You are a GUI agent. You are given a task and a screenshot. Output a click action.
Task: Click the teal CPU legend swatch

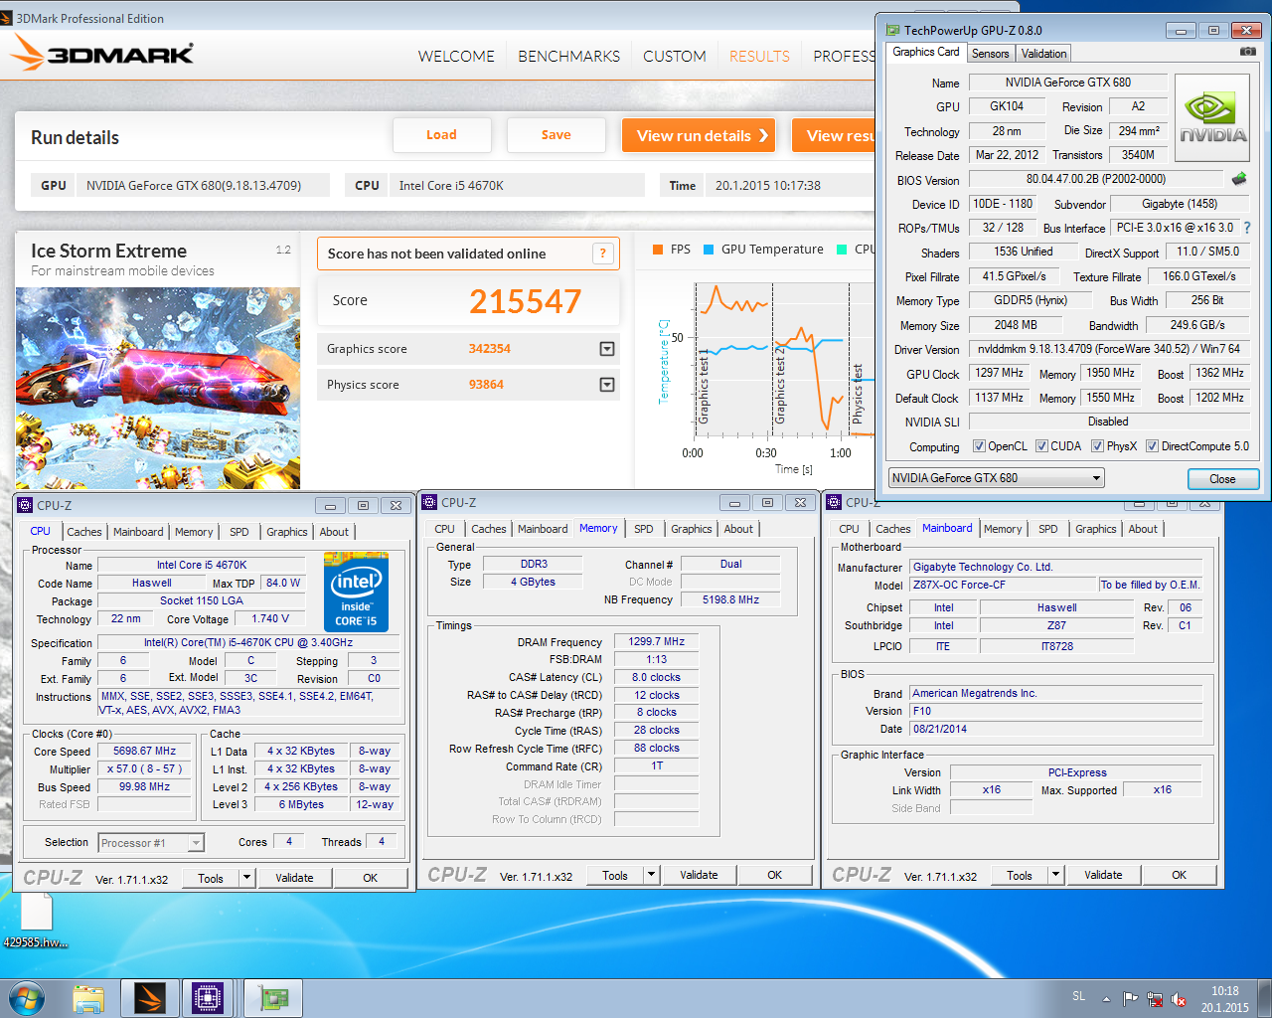click(x=842, y=250)
